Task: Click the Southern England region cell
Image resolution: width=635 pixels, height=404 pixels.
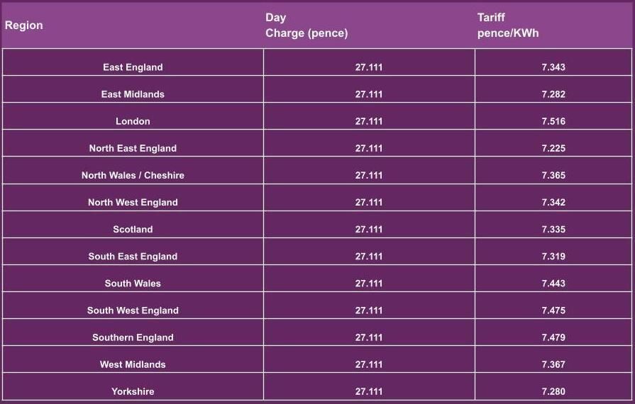Action: [x=133, y=337]
